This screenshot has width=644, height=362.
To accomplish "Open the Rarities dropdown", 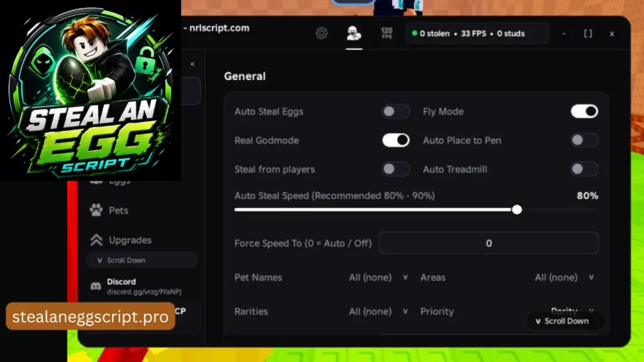I will pos(378,312).
